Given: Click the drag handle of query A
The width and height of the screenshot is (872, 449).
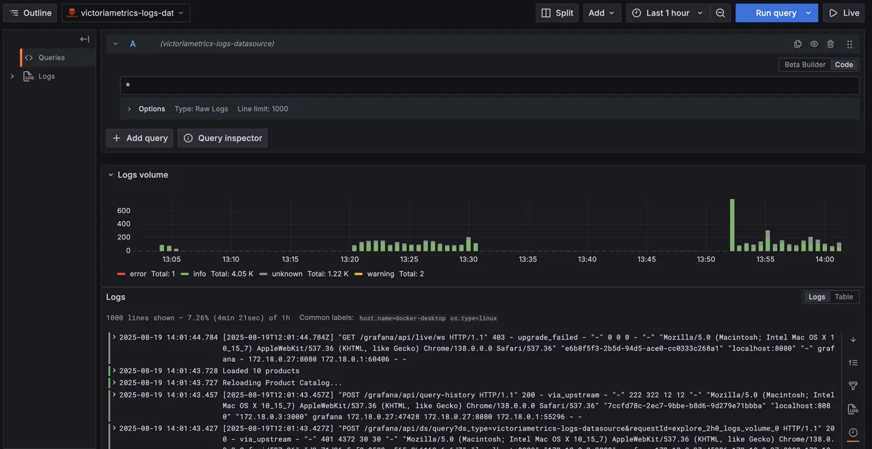Looking at the screenshot, I should coord(849,44).
